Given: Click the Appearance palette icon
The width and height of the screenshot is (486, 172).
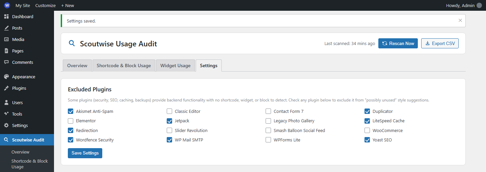Looking at the screenshot, I should [6, 77].
